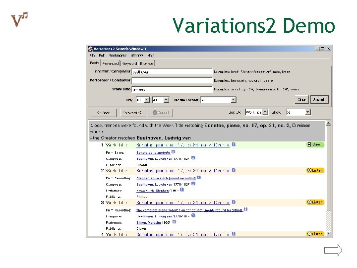The image size is (357, 268).
Task: Click results list scrollbar down arrow
Action: (328, 234)
